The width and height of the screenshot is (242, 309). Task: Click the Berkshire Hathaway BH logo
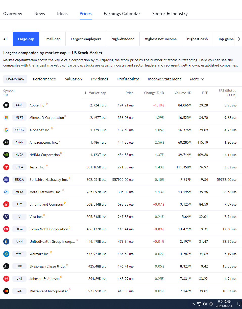6,180
